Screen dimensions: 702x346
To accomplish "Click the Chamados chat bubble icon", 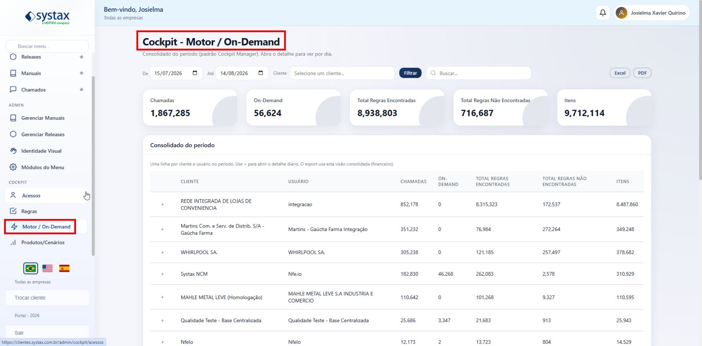I will (x=13, y=90).
